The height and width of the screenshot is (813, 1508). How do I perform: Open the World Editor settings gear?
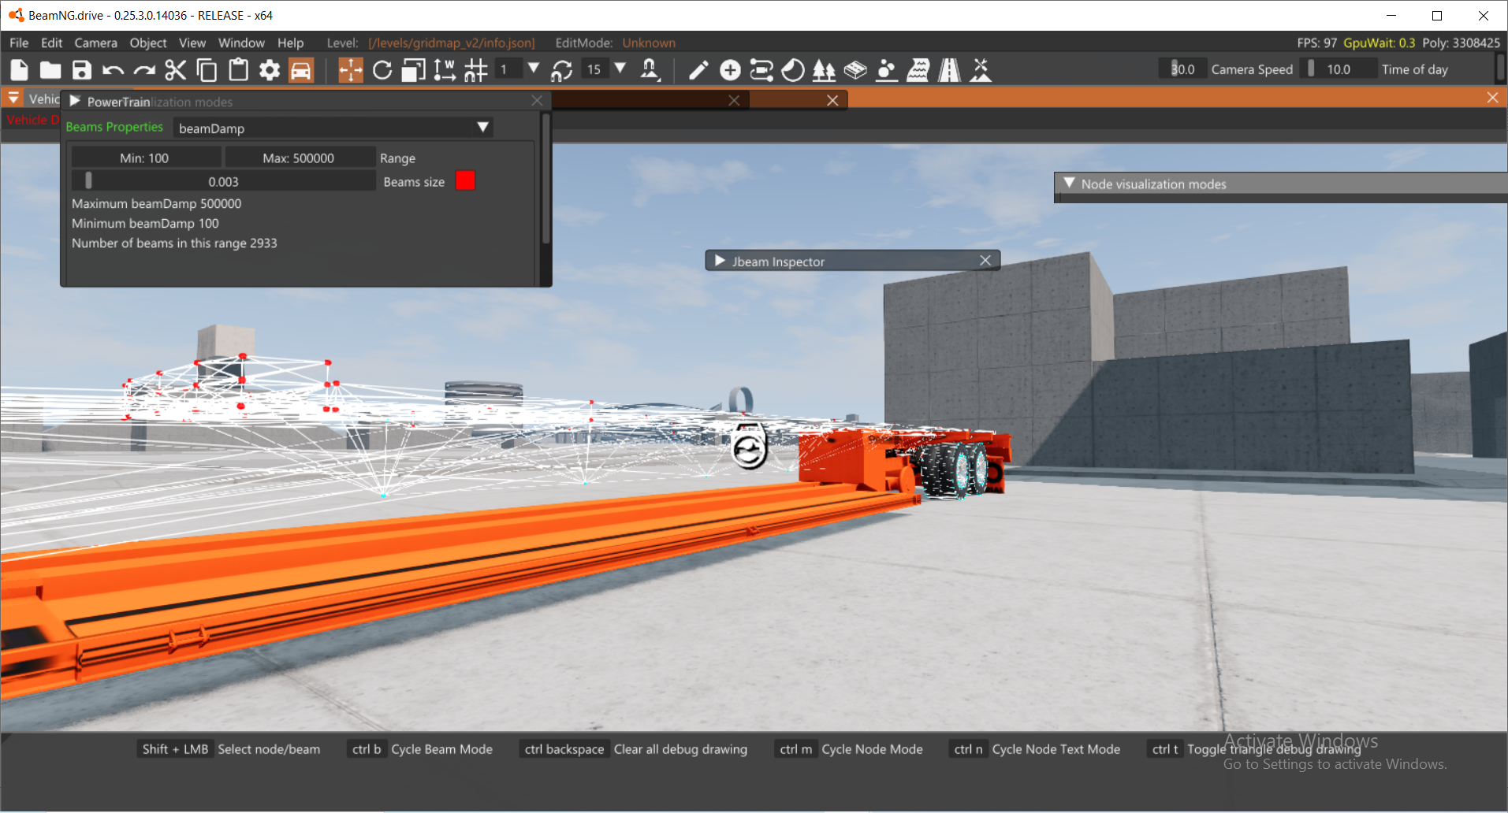point(269,70)
